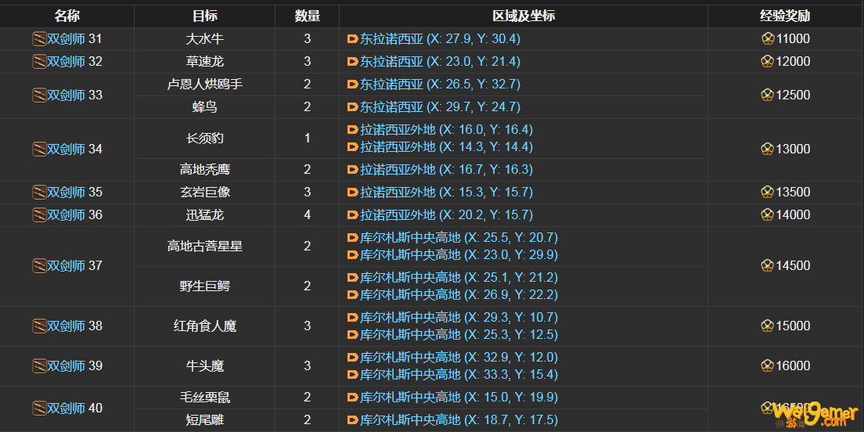The height and width of the screenshot is (432, 864).
Task: Select the target cell 蜂鸟
Action: (x=204, y=107)
